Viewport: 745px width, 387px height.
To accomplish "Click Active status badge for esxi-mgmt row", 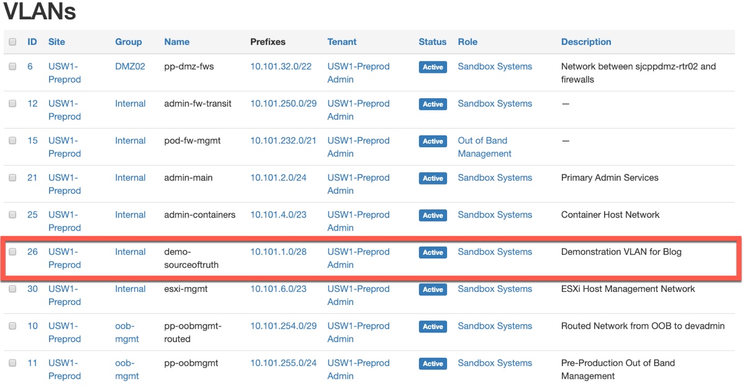I will 433,289.
